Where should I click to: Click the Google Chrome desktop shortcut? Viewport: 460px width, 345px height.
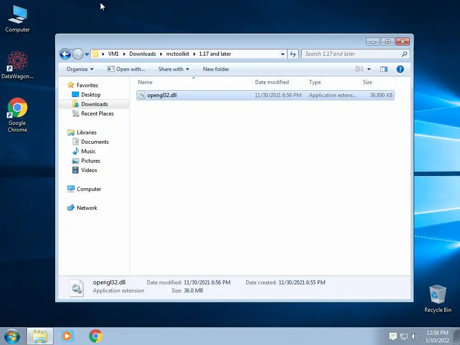point(18,115)
